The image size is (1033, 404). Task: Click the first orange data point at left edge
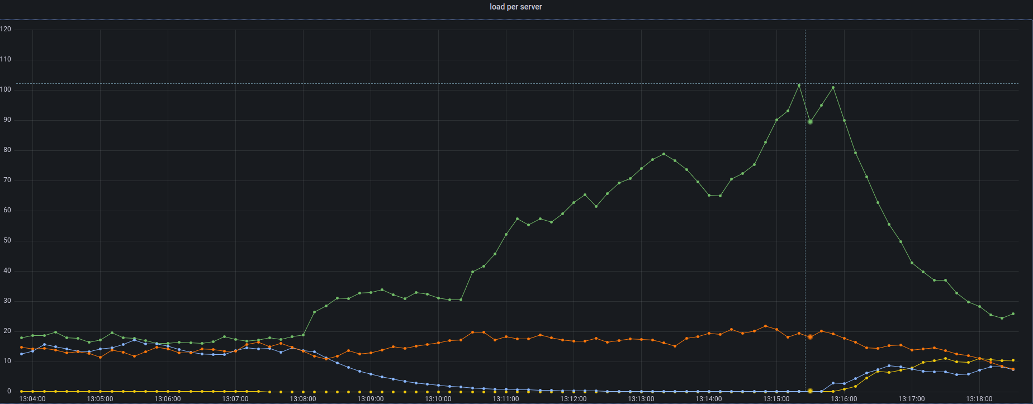tap(21, 347)
